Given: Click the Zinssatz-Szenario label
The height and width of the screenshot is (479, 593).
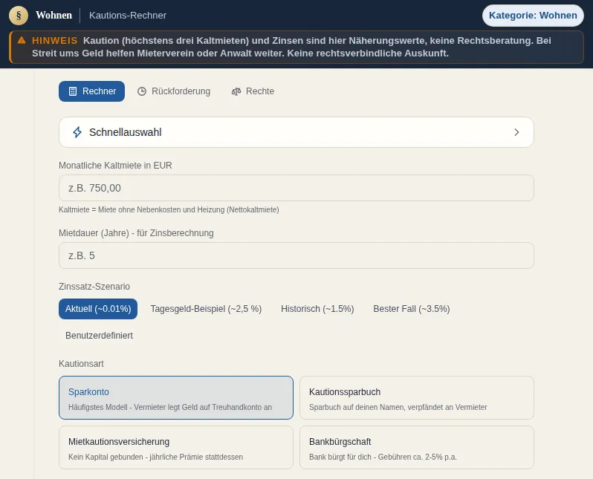Looking at the screenshot, I should tap(94, 287).
